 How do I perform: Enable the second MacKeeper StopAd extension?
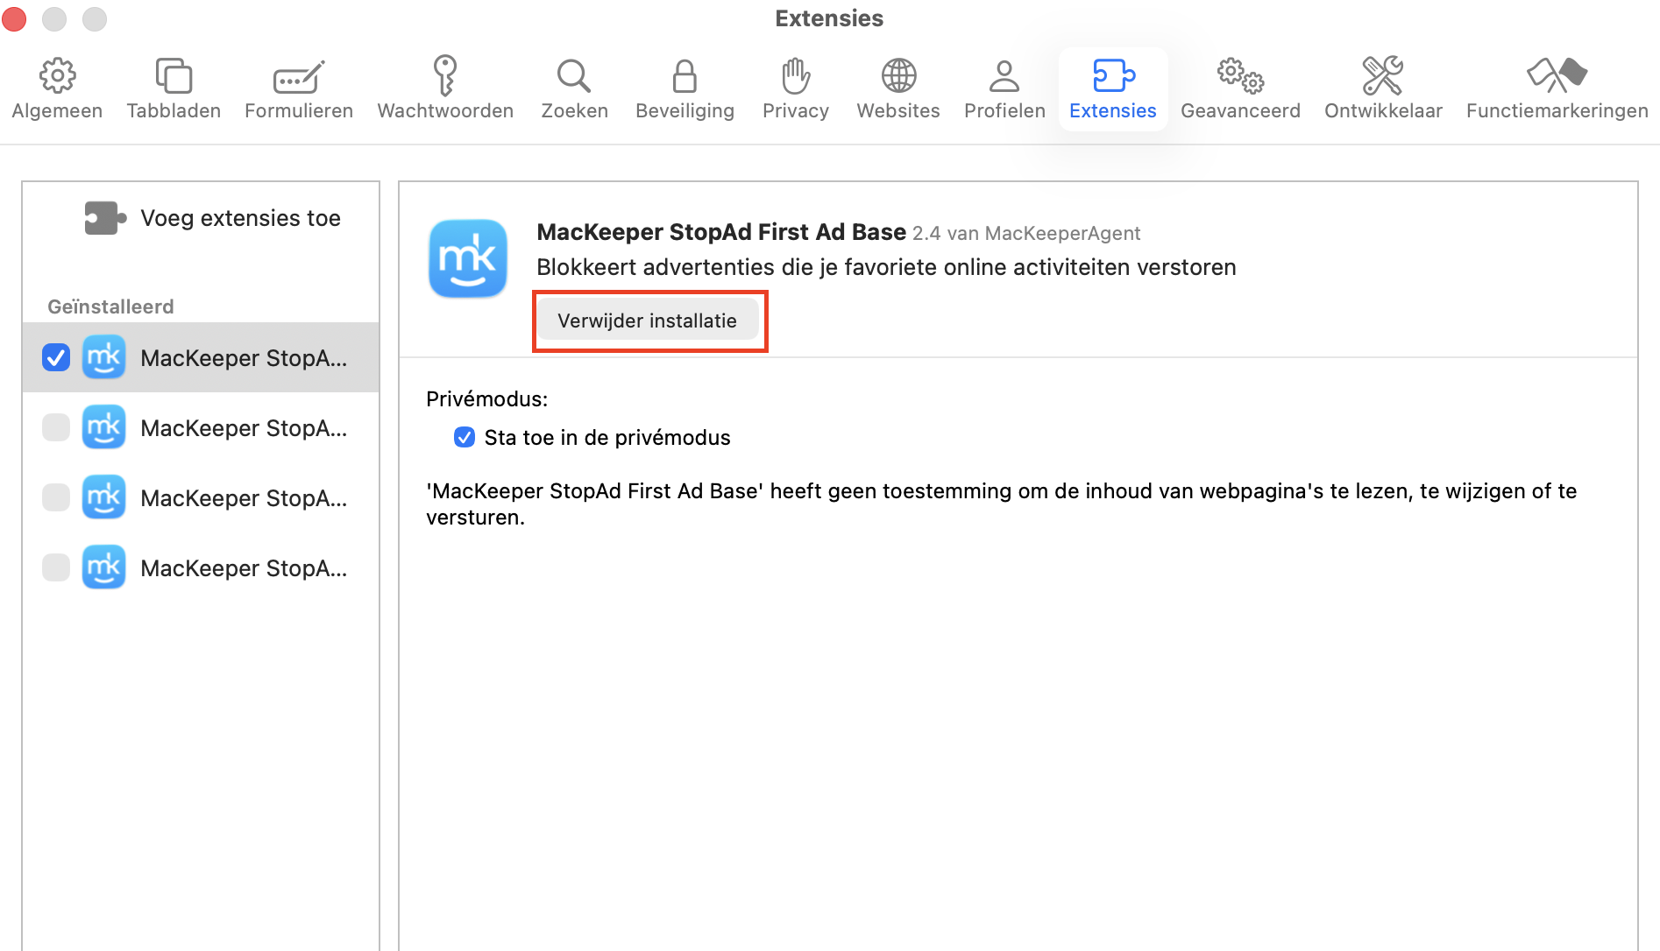click(x=56, y=427)
